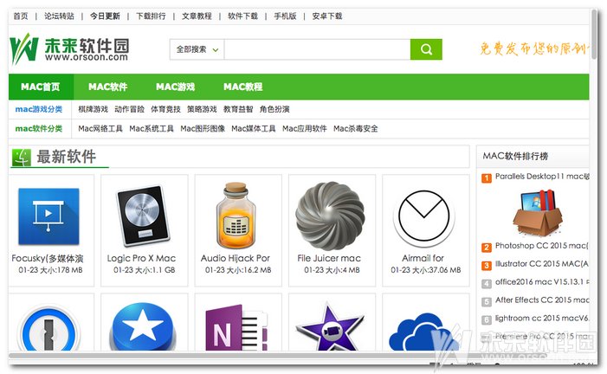Open the blue star button app icon
This screenshot has height=374, width=607.
(143, 326)
